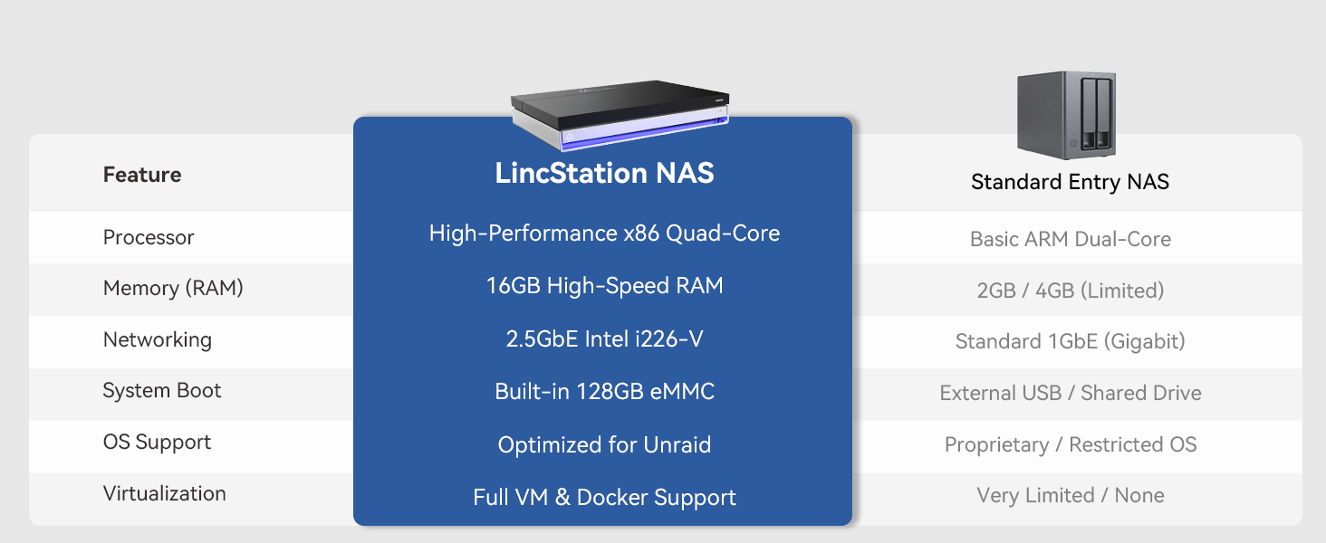Viewport: 1326px width, 543px height.
Task: Click the LincStation NAS heading
Action: (x=604, y=173)
